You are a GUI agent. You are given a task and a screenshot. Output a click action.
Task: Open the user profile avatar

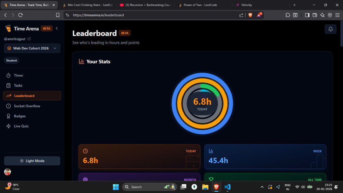(7, 172)
